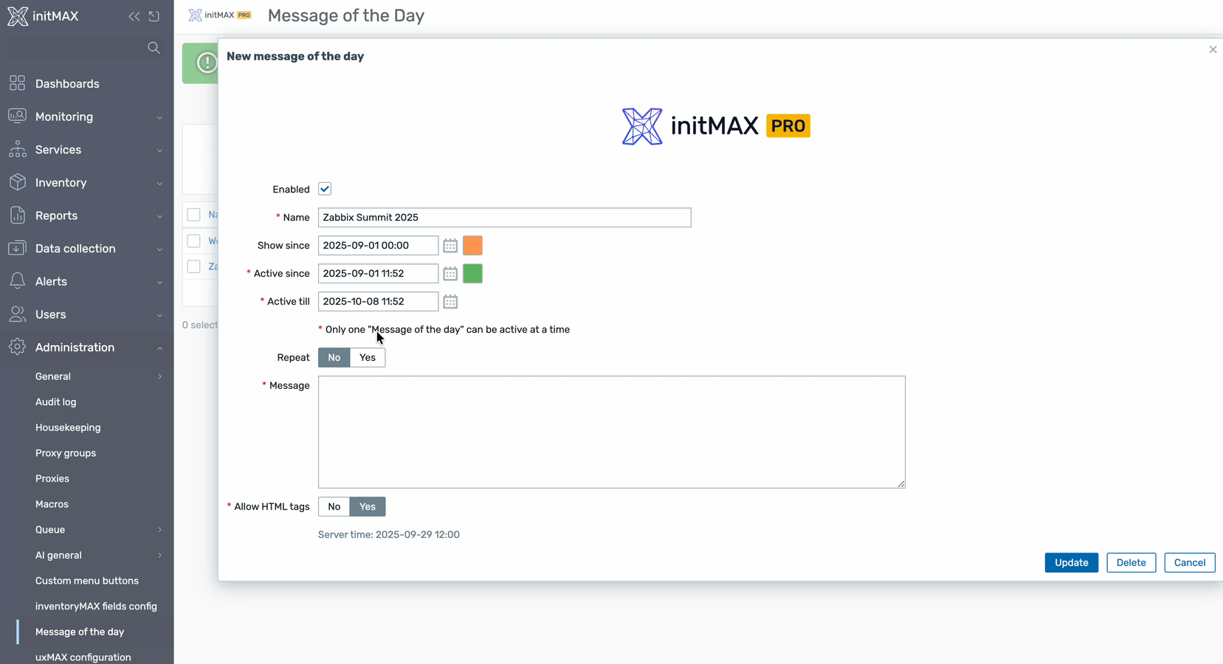Click the sidebar search magnifier icon
This screenshot has height=664, width=1223.
click(x=154, y=48)
